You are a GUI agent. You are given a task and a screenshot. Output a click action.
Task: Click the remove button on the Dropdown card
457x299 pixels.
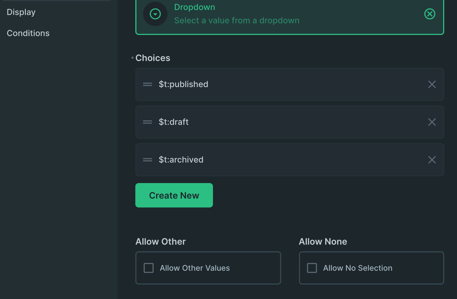430,14
